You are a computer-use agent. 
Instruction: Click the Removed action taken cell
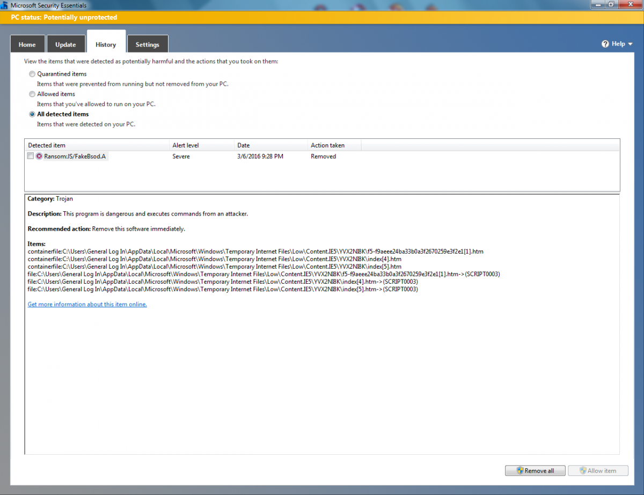tap(324, 156)
